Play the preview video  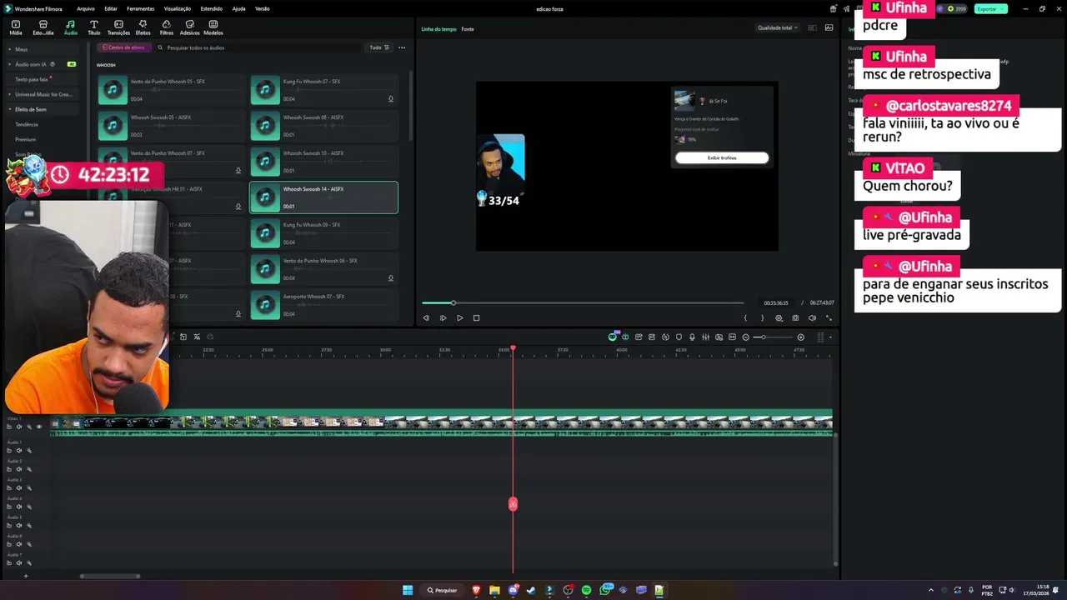(459, 317)
